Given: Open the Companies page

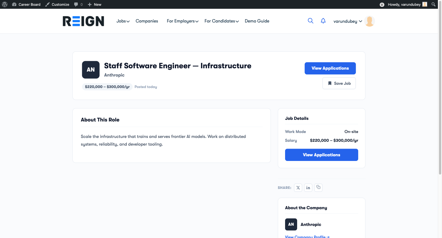Looking at the screenshot, I should [147, 21].
